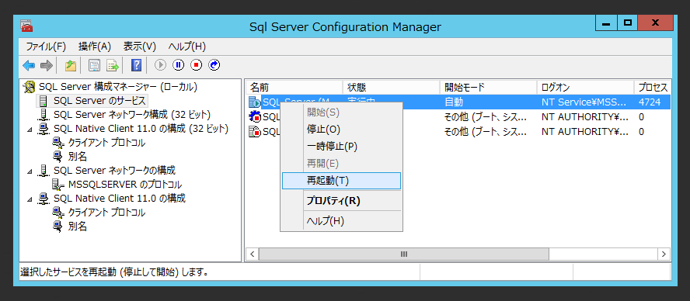This screenshot has width=690, height=301.
Task: Open the 表示(V) menu
Action: point(140,47)
